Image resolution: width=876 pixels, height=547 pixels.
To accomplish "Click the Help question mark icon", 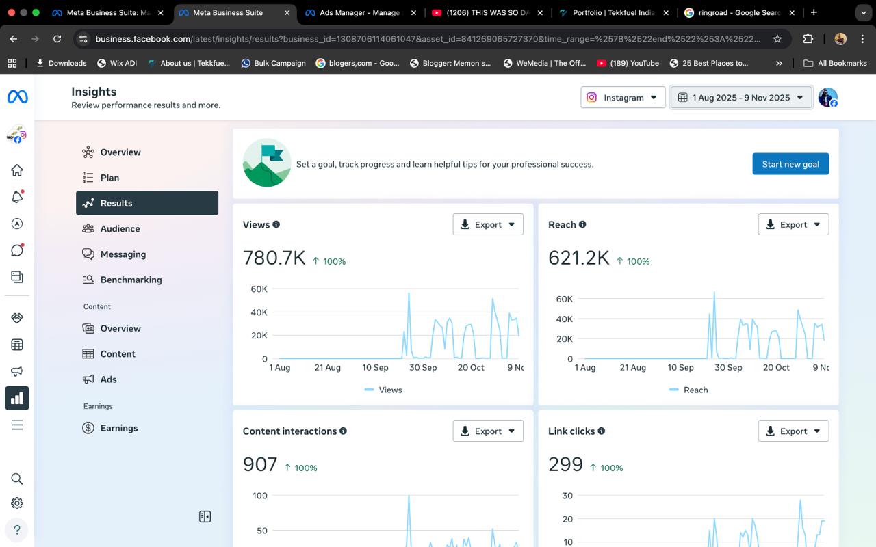I will click(x=17, y=530).
